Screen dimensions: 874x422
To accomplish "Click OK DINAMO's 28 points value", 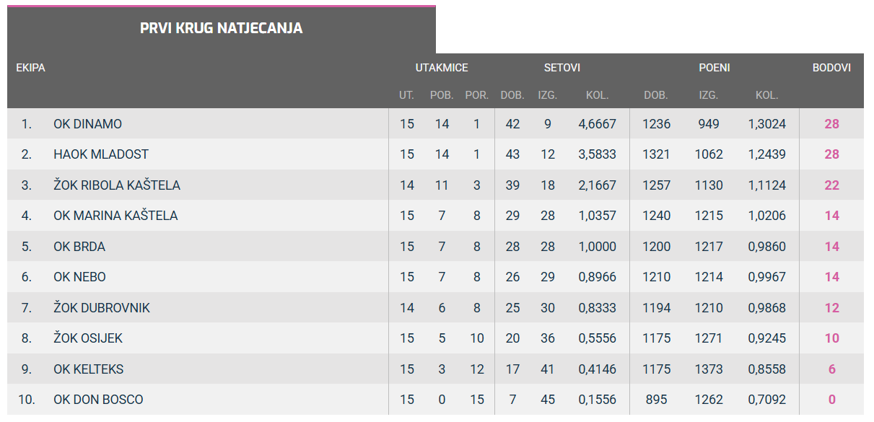I will point(831,124).
